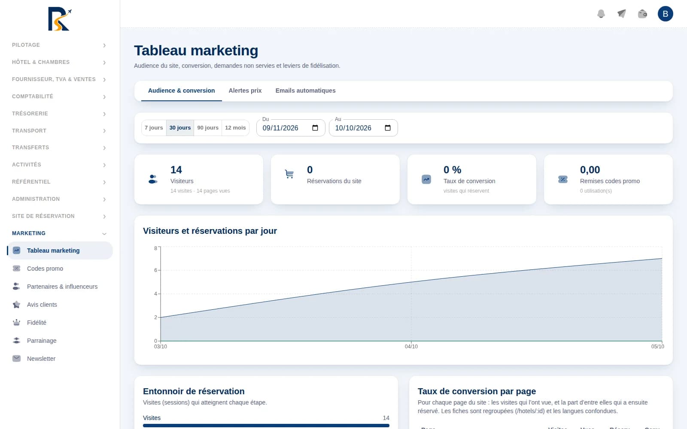
Task: Open the Au date calendar picker icon
Action: (x=388, y=128)
